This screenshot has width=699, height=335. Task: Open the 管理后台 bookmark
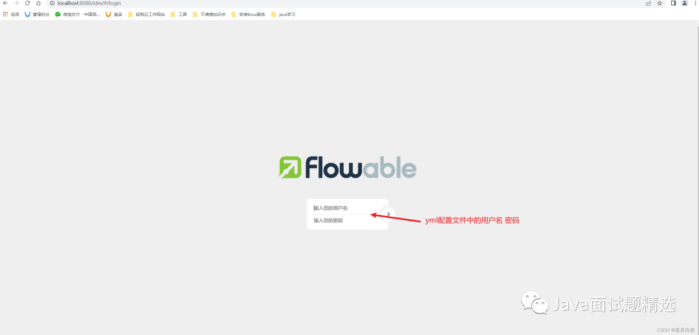[x=37, y=14]
